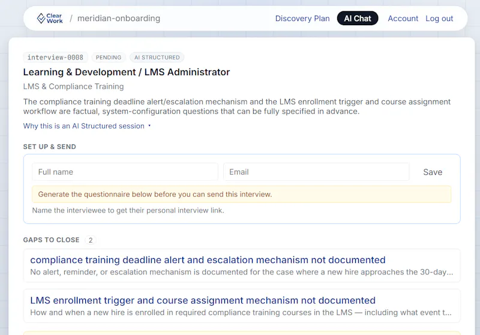Open the LMS enrollment trigger gap
This screenshot has width=480, height=335.
pos(242,306)
